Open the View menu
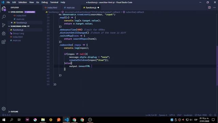218x123 pixels. 31,2
